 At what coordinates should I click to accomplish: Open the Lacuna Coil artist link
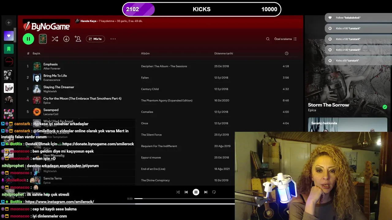51,114
